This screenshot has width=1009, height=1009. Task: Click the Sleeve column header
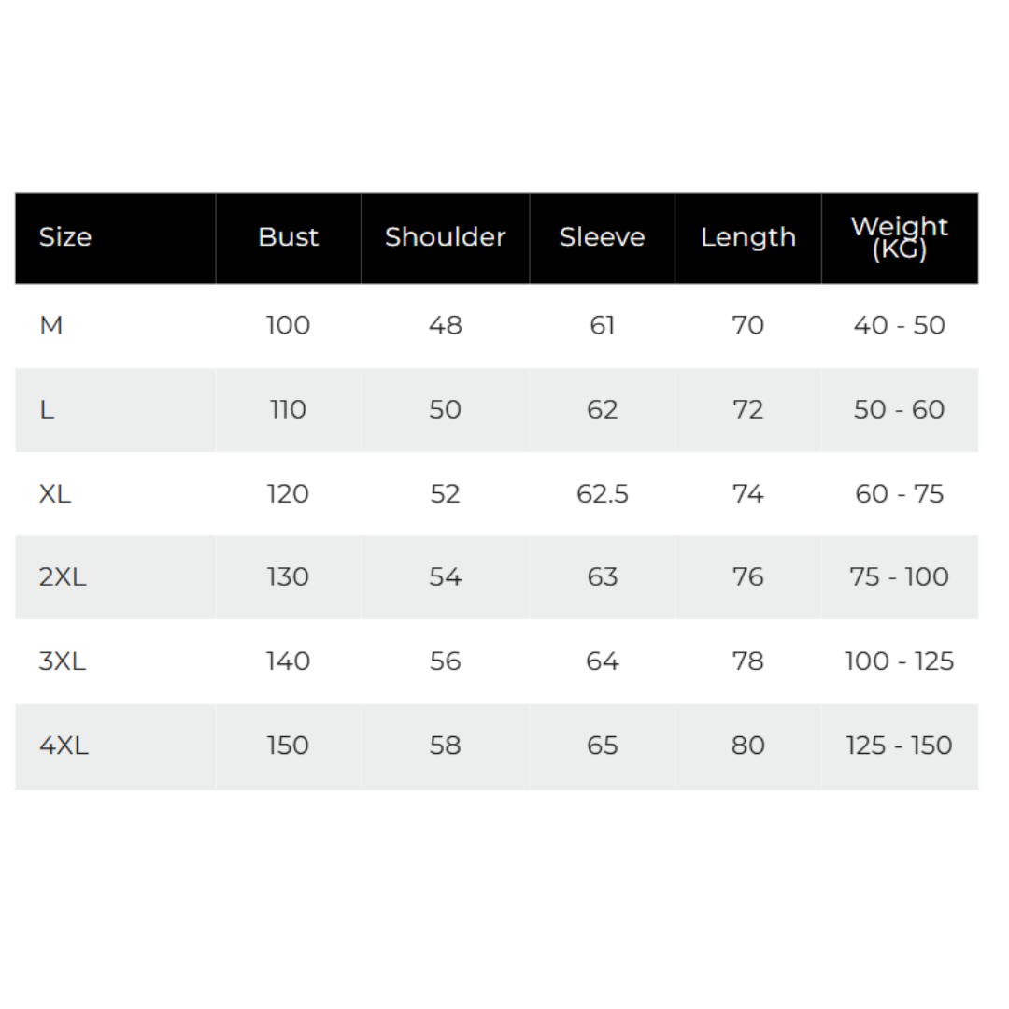pyautogui.click(x=602, y=237)
